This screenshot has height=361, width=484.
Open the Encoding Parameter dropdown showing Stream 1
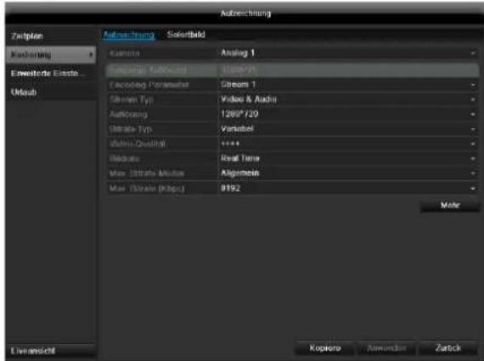click(x=348, y=85)
